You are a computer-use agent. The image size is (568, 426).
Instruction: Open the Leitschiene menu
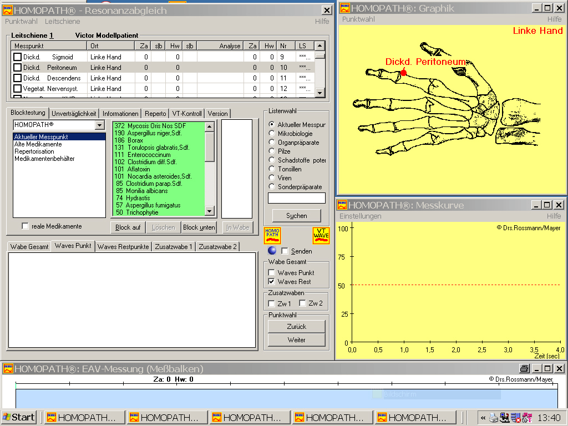(x=62, y=22)
